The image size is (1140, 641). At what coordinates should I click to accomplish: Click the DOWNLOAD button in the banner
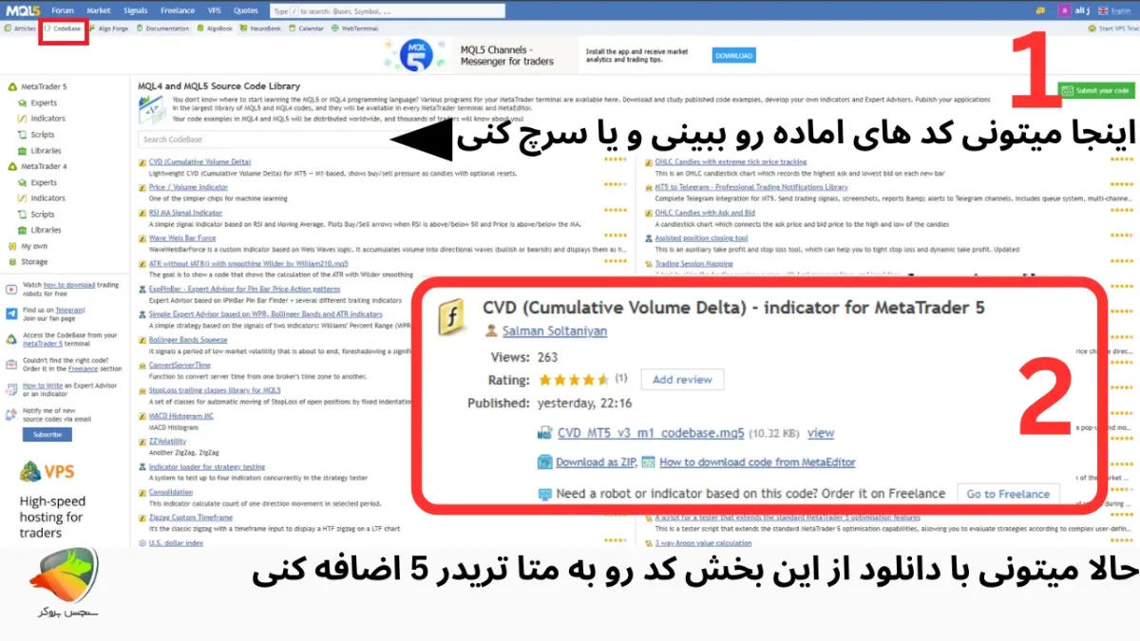733,56
